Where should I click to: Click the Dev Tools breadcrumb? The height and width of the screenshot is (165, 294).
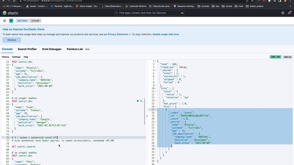[x=22, y=21]
